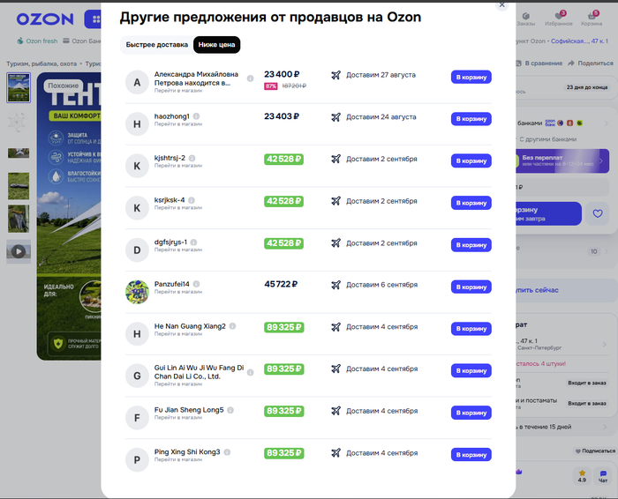Open info icon next to He Nan Guang Xiang2
The height and width of the screenshot is (499, 618).
click(x=232, y=326)
